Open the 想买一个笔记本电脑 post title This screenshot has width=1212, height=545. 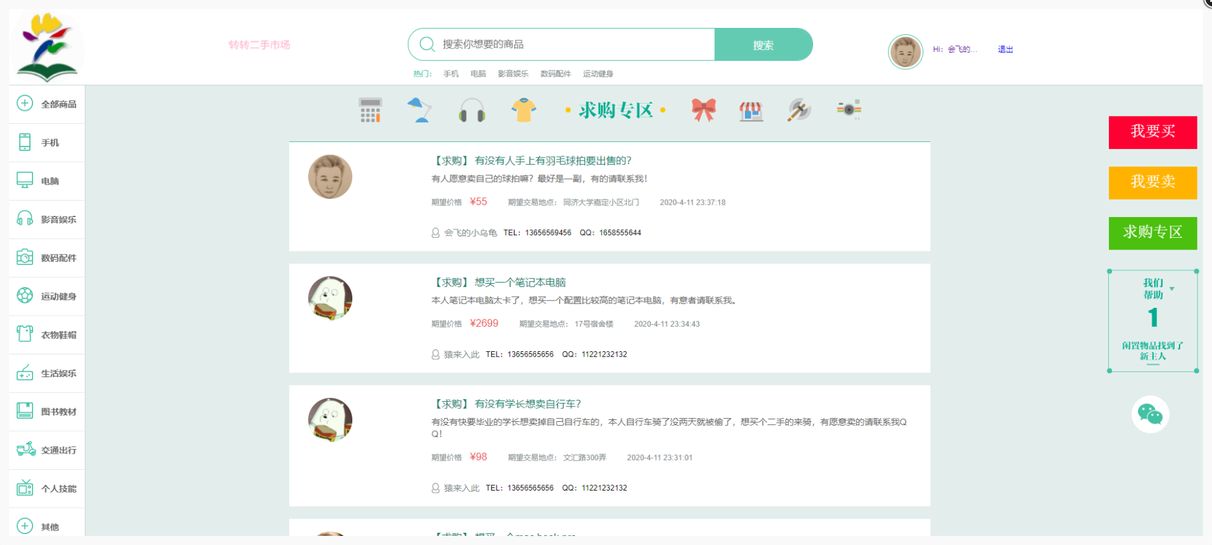point(520,283)
